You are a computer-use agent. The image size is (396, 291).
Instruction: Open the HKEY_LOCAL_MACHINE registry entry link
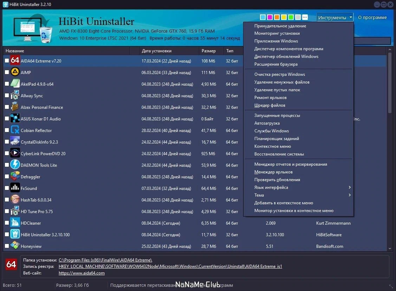[x=170, y=266]
